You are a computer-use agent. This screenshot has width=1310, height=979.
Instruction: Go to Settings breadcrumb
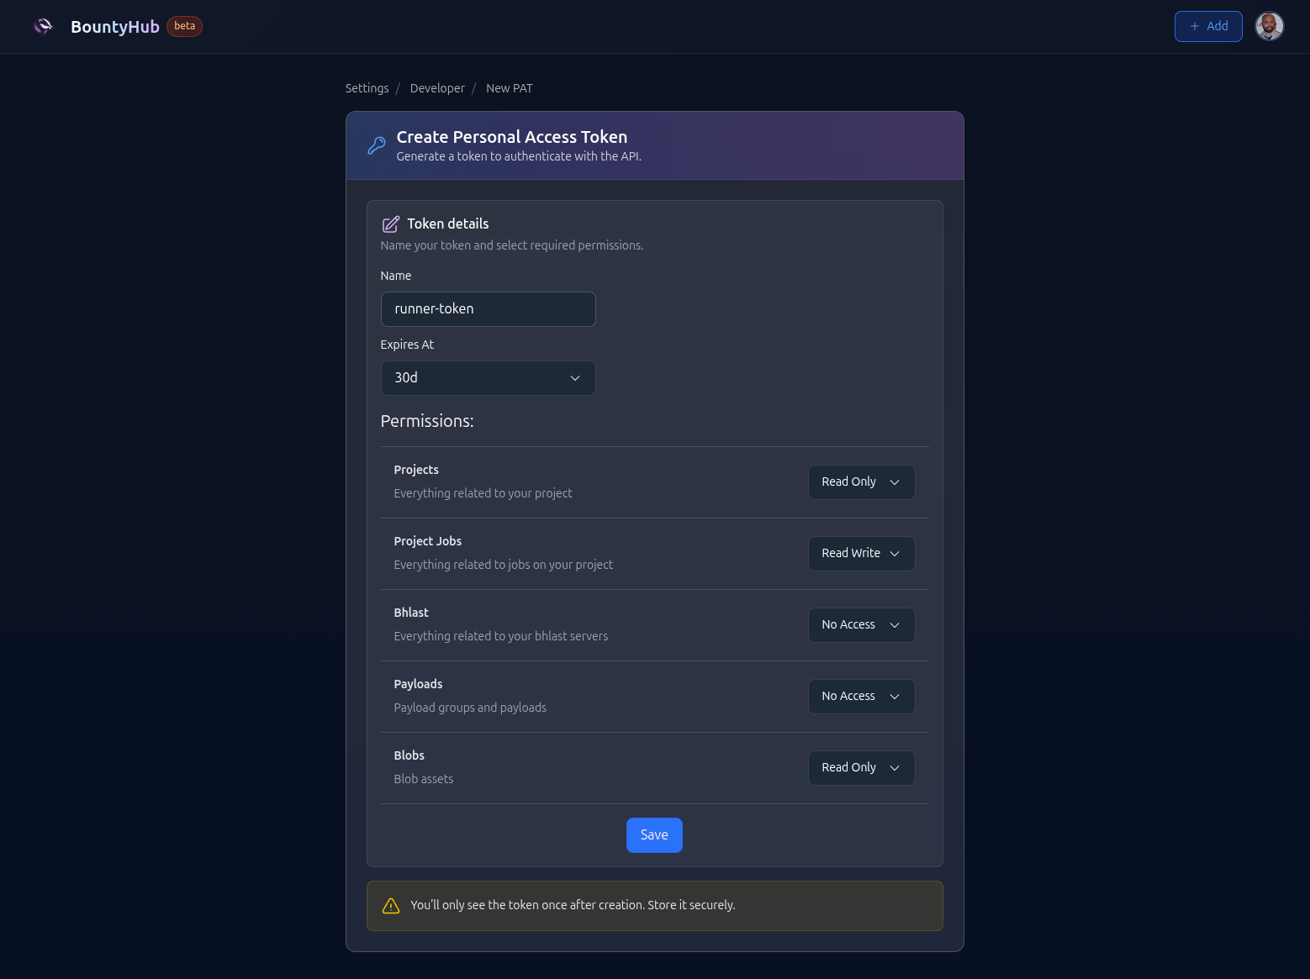[x=367, y=88]
